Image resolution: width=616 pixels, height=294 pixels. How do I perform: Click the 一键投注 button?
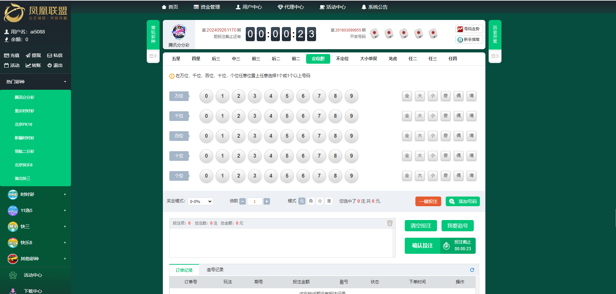428,201
